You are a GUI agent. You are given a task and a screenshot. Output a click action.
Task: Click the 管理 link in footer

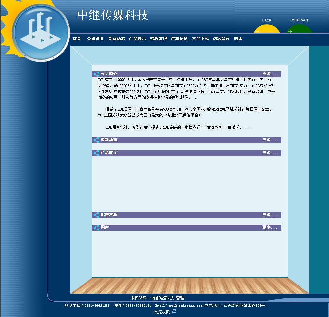point(180,298)
